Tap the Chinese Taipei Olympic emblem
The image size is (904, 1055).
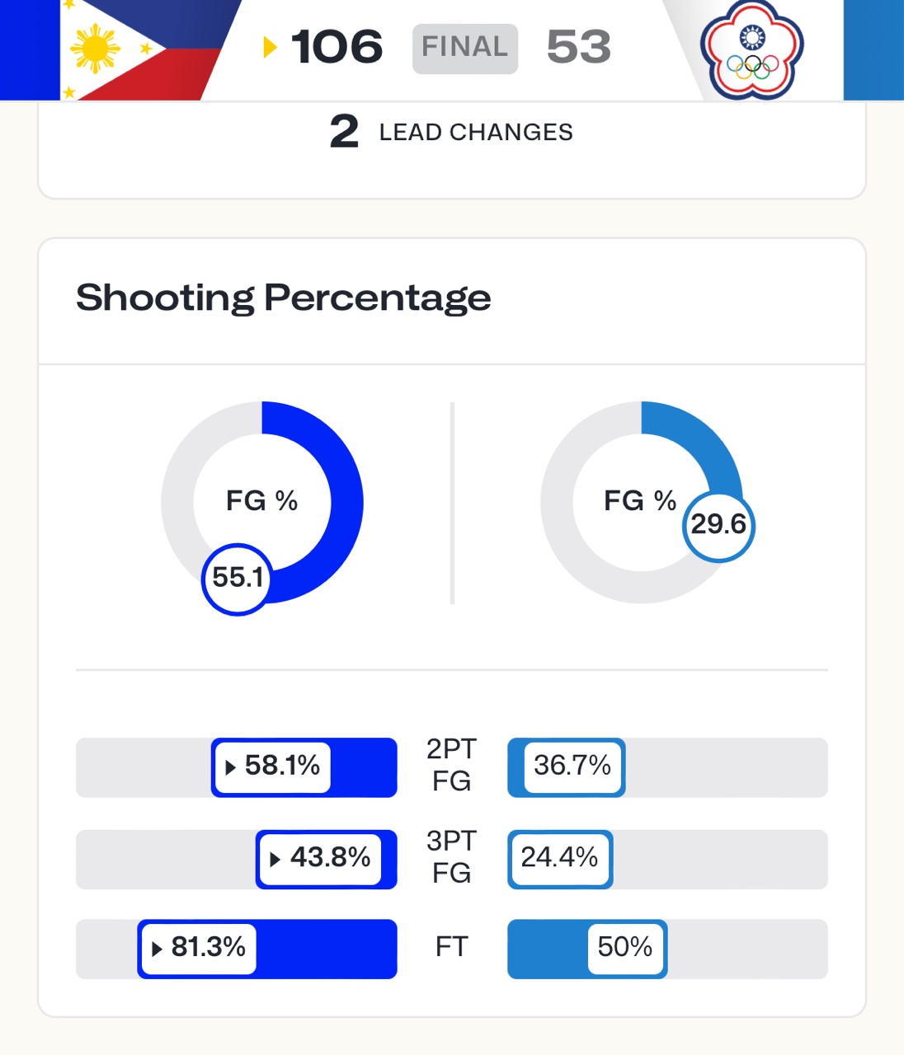tap(751, 49)
